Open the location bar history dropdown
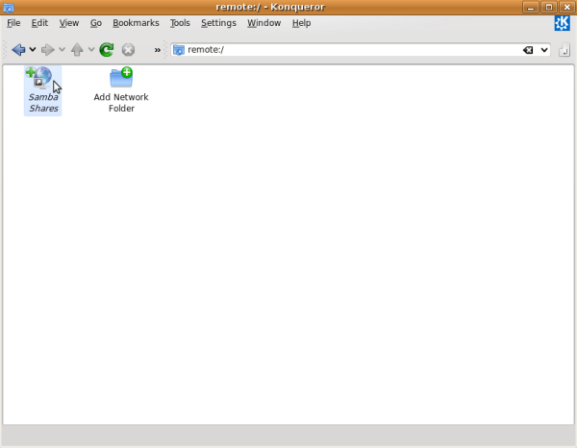This screenshot has height=448, width=577. (x=543, y=50)
